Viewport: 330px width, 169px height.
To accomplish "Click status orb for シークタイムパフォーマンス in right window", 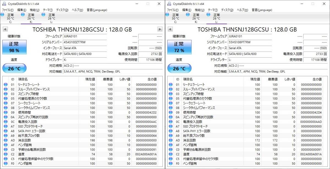I will pyautogui.click(x=170, y=108).
